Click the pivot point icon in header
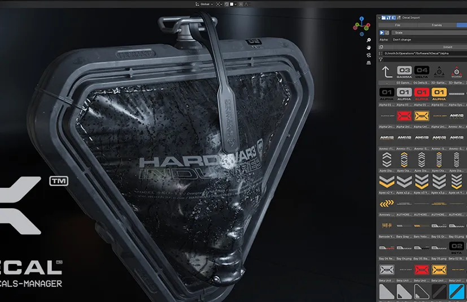This screenshot has height=302, width=467. (219, 4)
